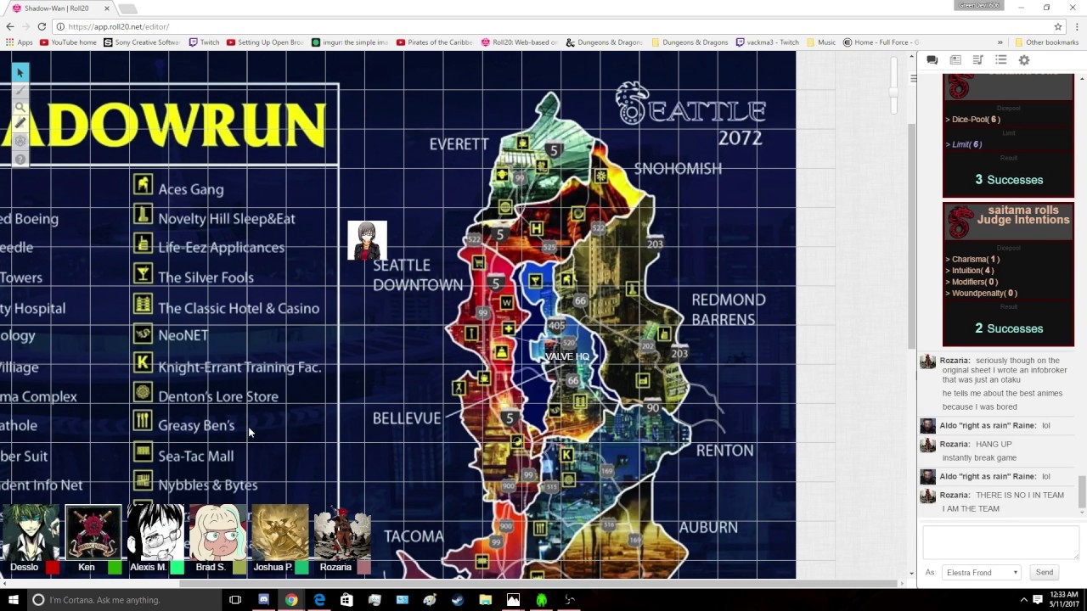Open Discord from the taskbar
Viewport: 1087px width, 611px height.
(x=263, y=600)
